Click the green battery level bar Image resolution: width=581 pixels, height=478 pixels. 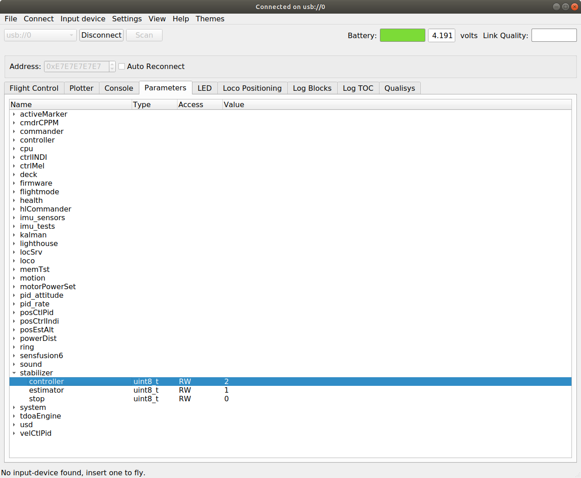point(402,35)
